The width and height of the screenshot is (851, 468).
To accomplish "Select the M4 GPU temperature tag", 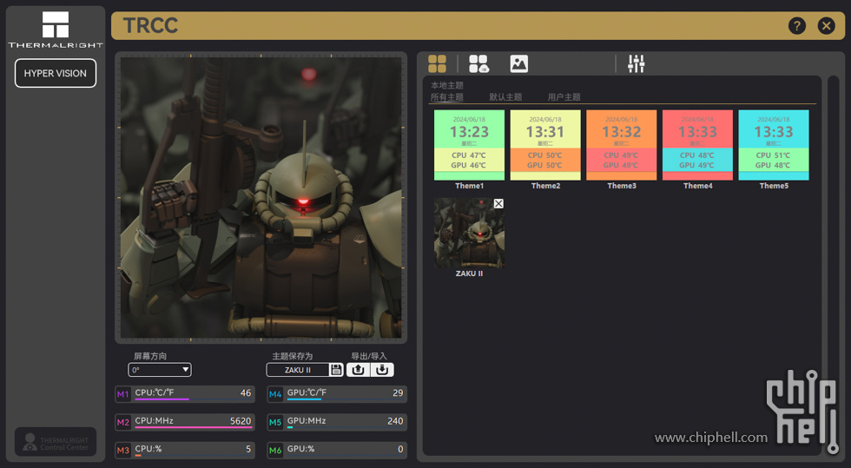I will coord(275,394).
